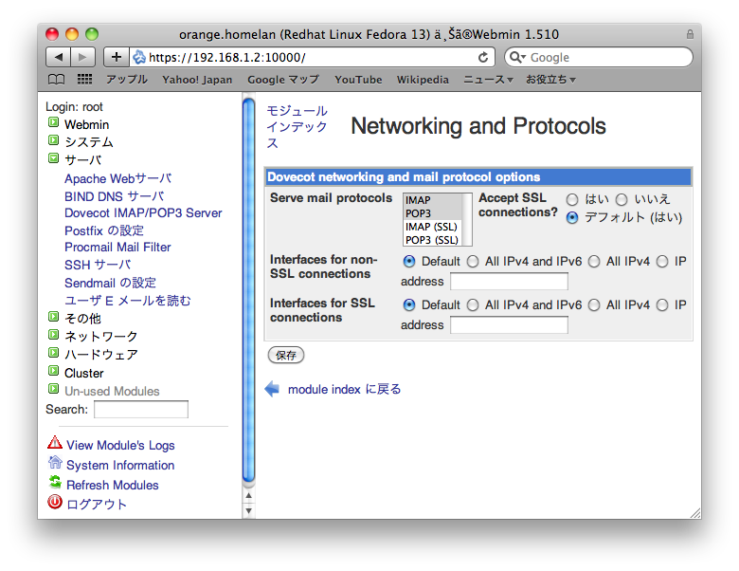Viewport: 739px width, 571px height.
Task: Click the add bookmark plus button
Action: (117, 57)
